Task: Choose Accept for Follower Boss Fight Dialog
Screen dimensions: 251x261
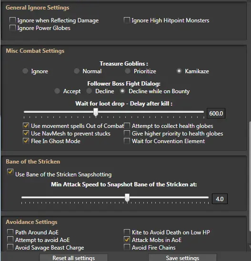Action: pyautogui.click(x=57, y=91)
